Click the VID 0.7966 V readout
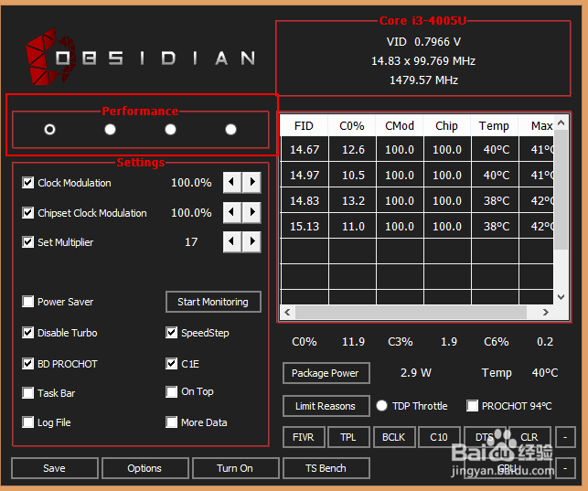Image resolution: width=588 pixels, height=491 pixels. coord(423,42)
